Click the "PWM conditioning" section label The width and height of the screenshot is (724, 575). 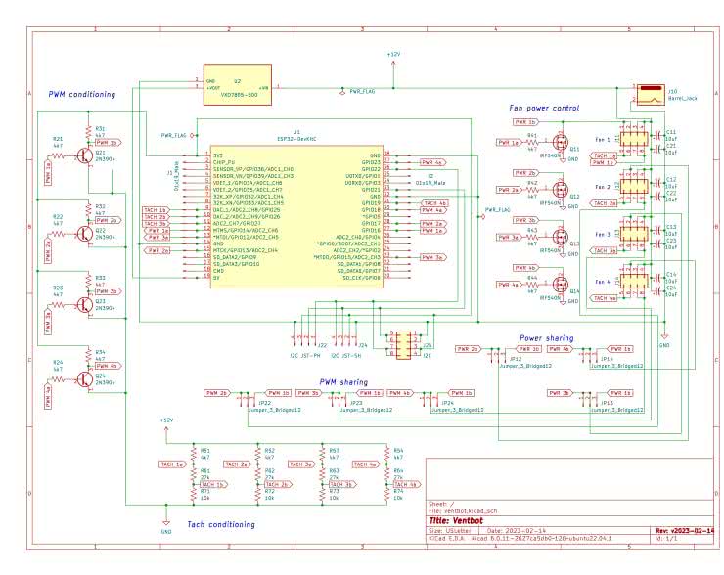(82, 95)
